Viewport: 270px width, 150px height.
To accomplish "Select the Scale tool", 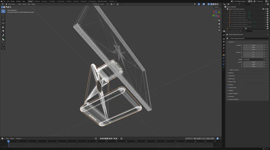I will click(x=3, y=27).
